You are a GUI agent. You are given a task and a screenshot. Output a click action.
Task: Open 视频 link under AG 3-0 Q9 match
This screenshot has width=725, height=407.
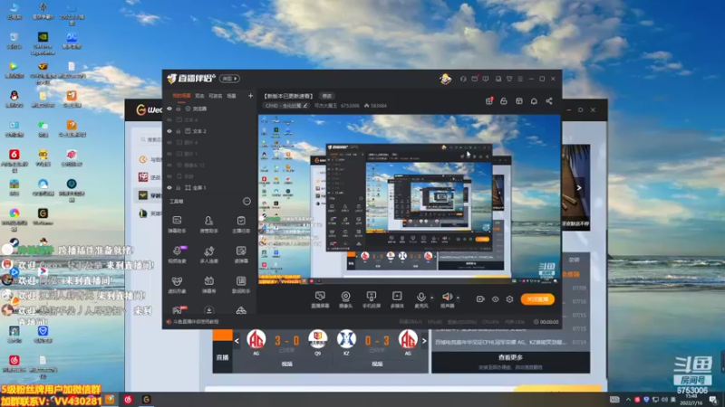coord(286,364)
